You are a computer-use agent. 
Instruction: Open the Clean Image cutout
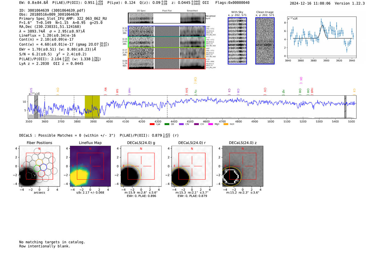(x=265, y=41)
